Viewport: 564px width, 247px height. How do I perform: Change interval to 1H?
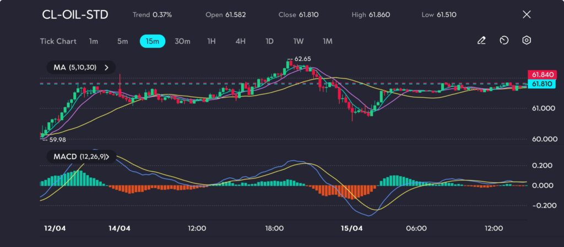(211, 41)
